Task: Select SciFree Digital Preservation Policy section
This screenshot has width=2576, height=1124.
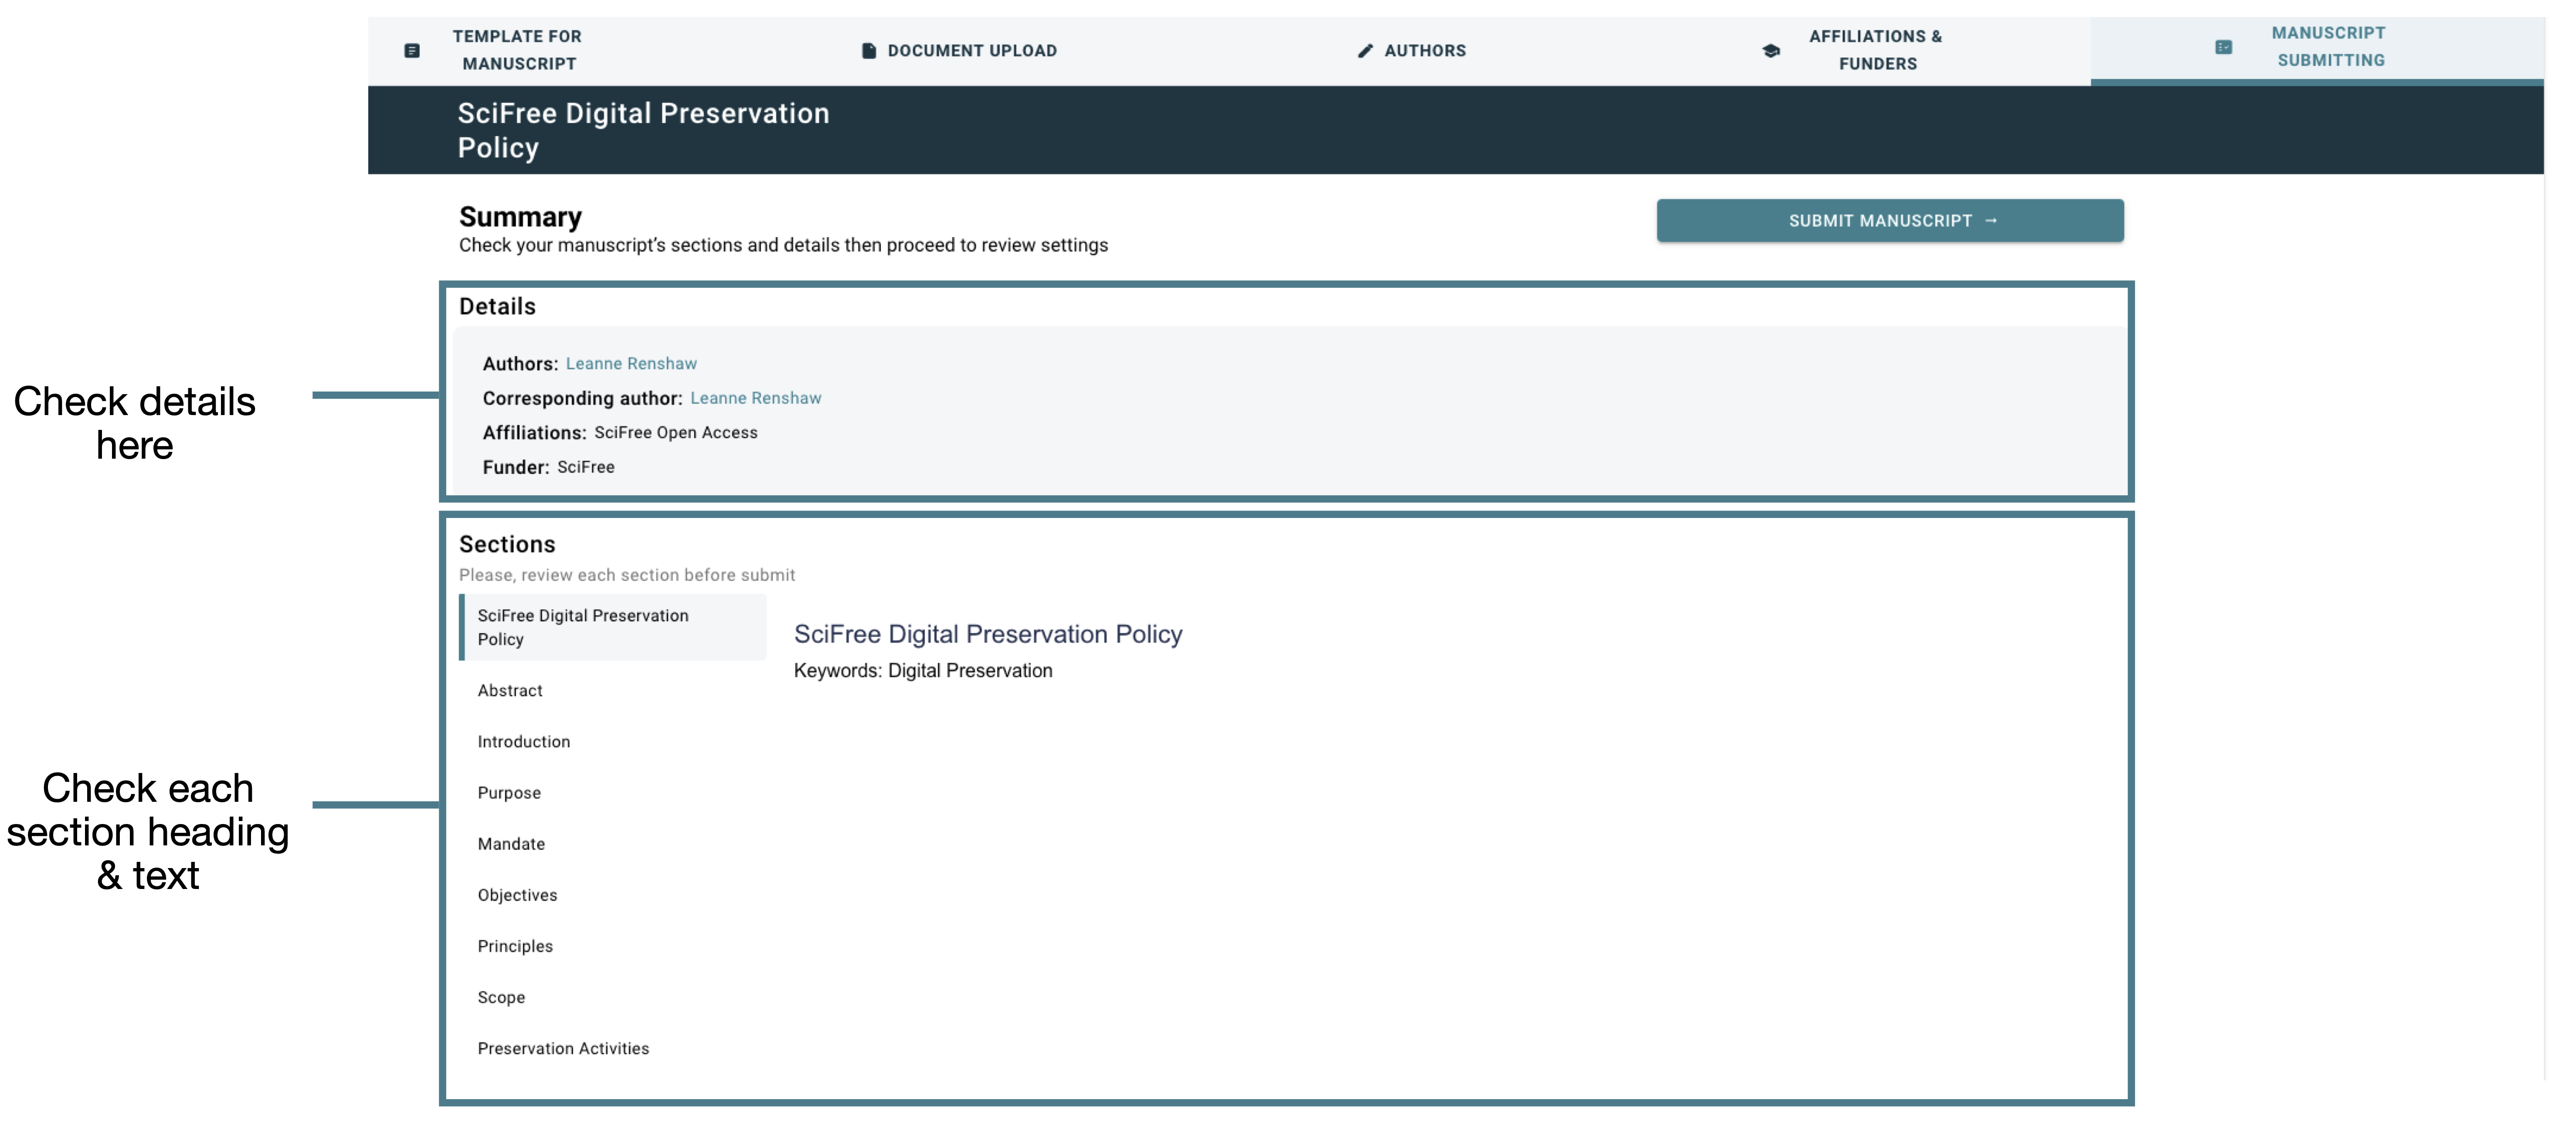Action: [613, 627]
